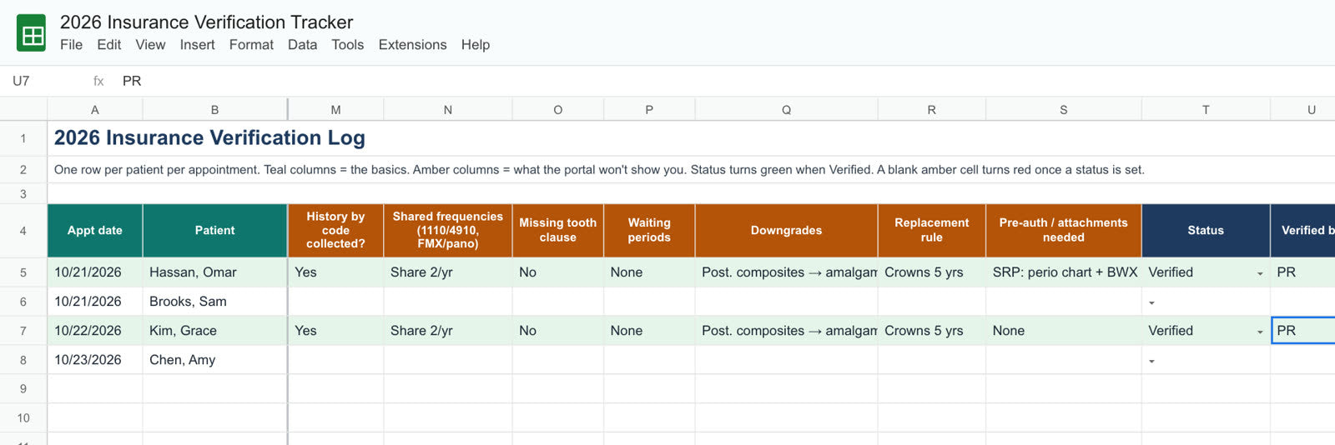Click the date cell 10/23/2026
Image resolution: width=1335 pixels, height=445 pixels.
(x=95, y=360)
